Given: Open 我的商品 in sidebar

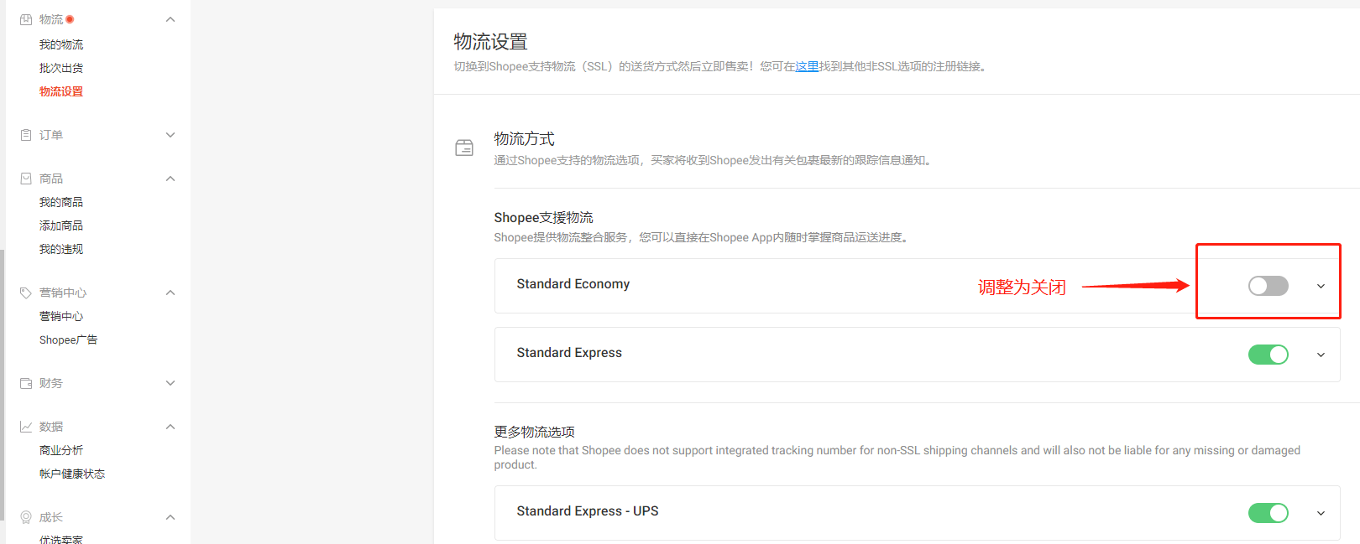Looking at the screenshot, I should [61, 202].
